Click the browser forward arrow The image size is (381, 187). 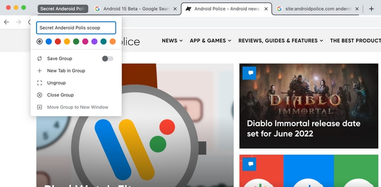[x=19, y=22]
